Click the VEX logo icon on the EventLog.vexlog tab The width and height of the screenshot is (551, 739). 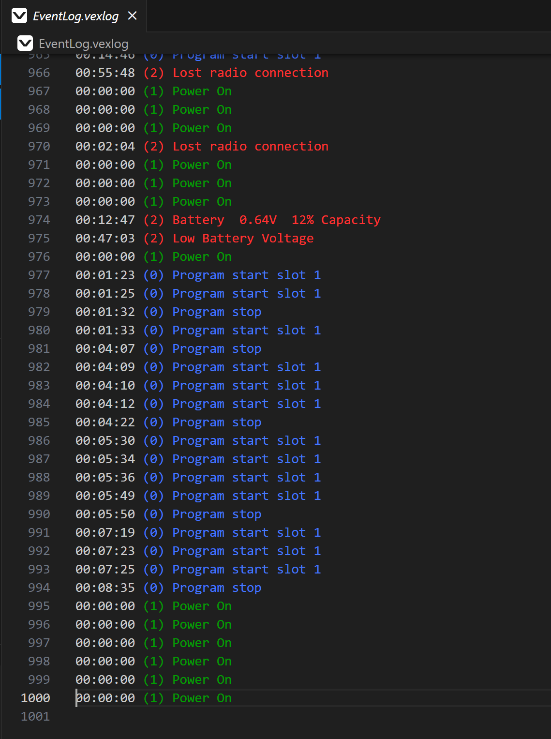pos(19,15)
